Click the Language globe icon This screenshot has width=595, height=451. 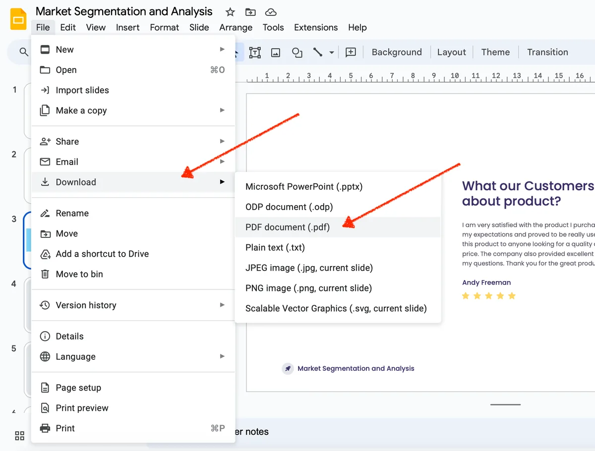45,356
